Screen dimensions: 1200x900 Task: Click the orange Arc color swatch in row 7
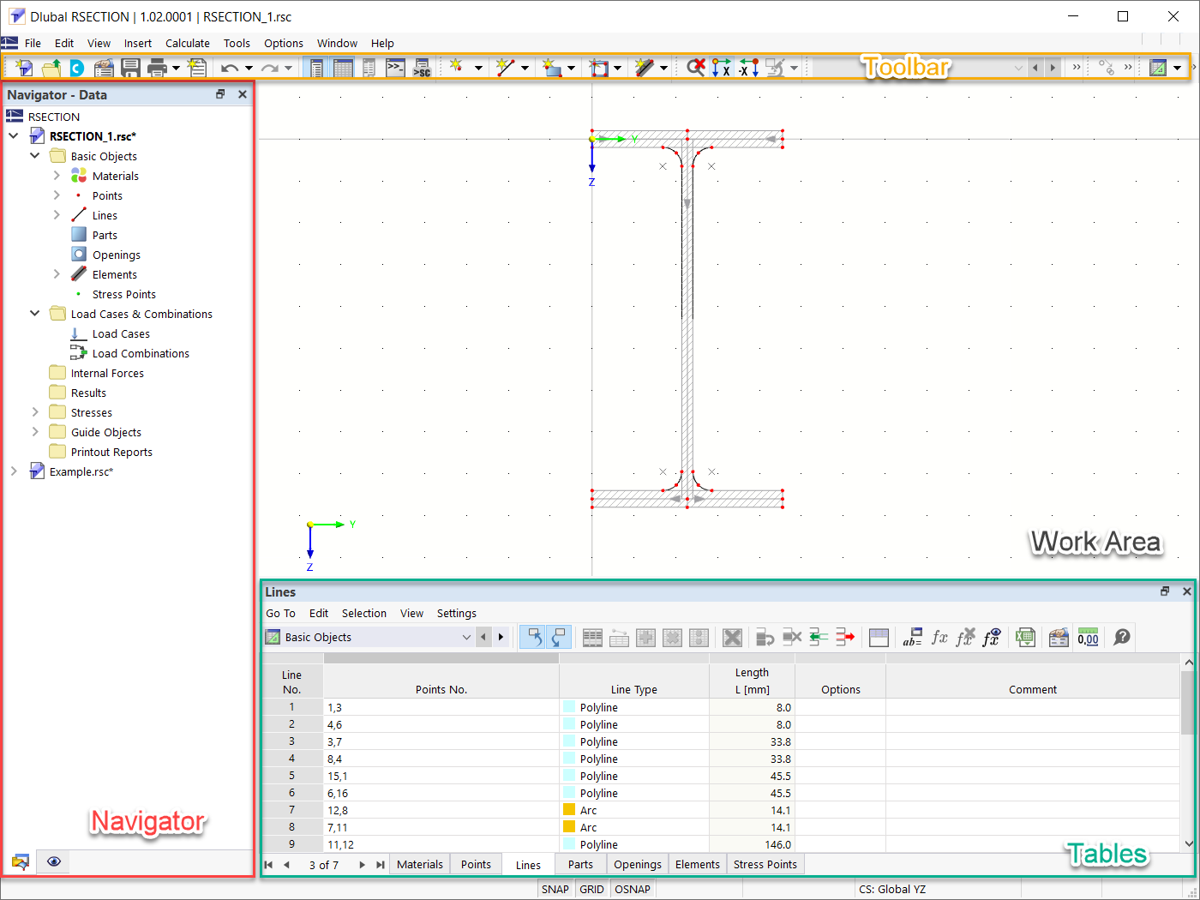pos(569,810)
